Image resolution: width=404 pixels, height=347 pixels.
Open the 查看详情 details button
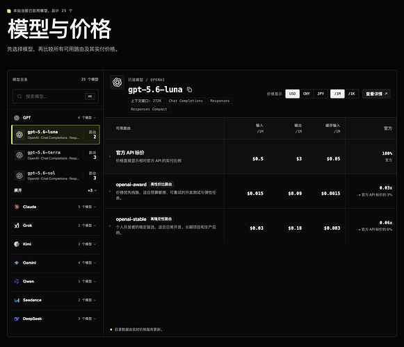point(376,94)
